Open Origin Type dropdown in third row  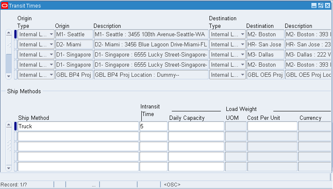click(x=51, y=54)
